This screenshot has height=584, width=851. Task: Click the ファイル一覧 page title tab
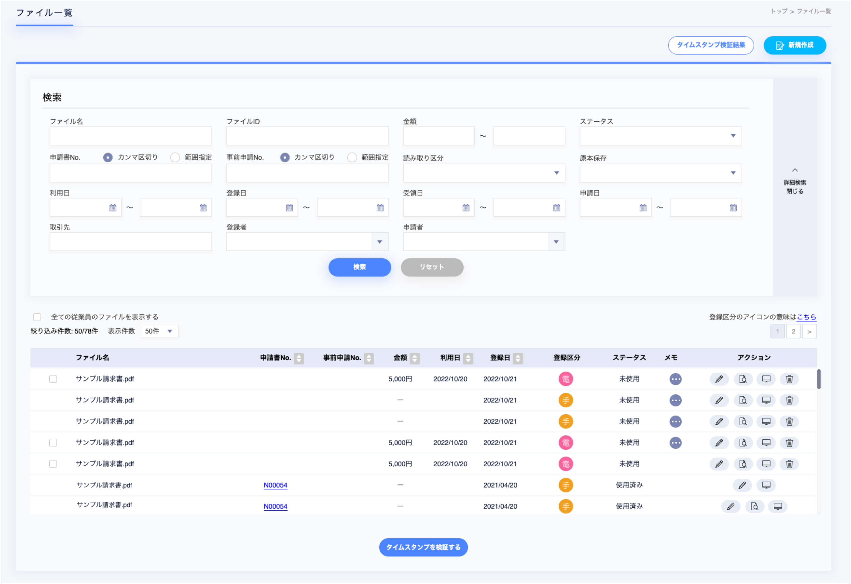[44, 13]
